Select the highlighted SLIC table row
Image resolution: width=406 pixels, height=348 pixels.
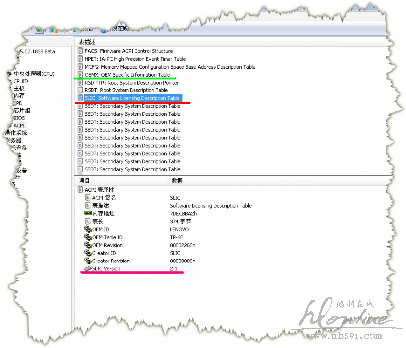pyautogui.click(x=132, y=98)
